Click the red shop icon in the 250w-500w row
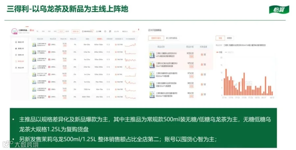 coord(49,52)
